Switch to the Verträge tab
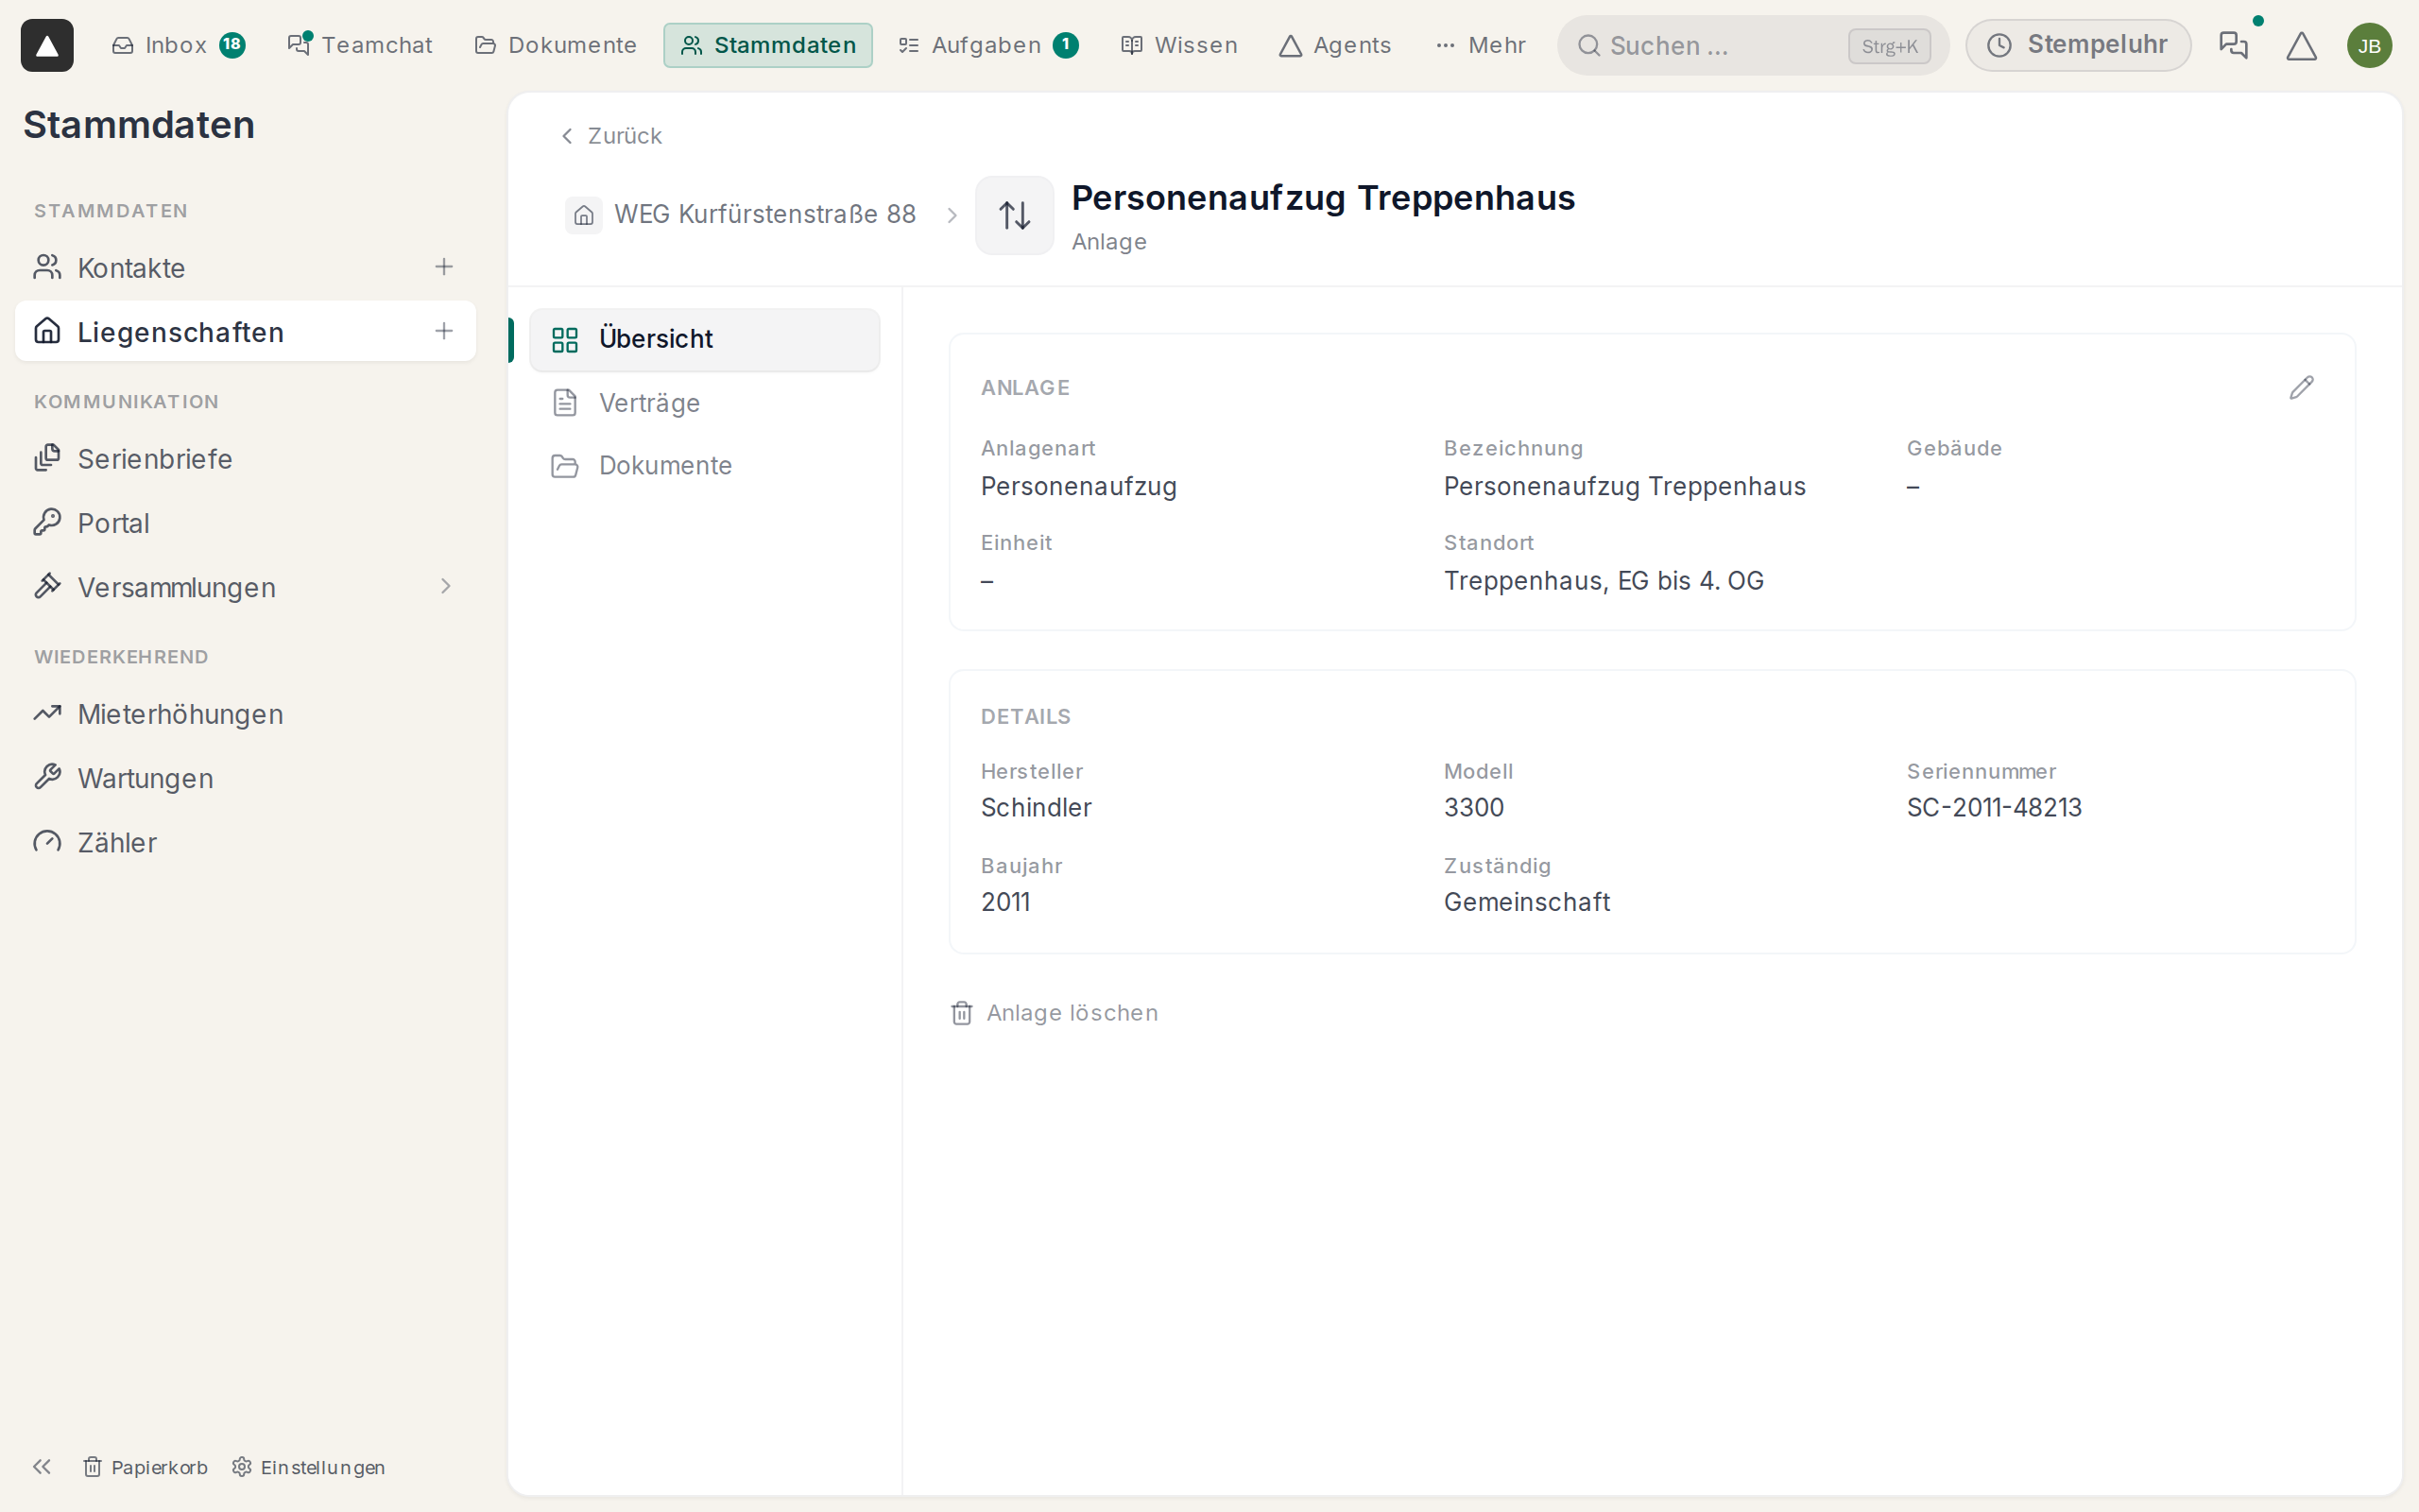The width and height of the screenshot is (2419, 1512). click(x=705, y=403)
